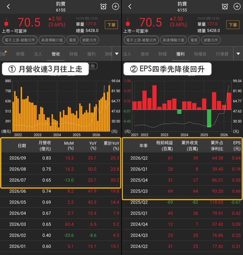Select the 2025/Q4 earnings row
This screenshot has height=255, width=243.
[x=182, y=180]
